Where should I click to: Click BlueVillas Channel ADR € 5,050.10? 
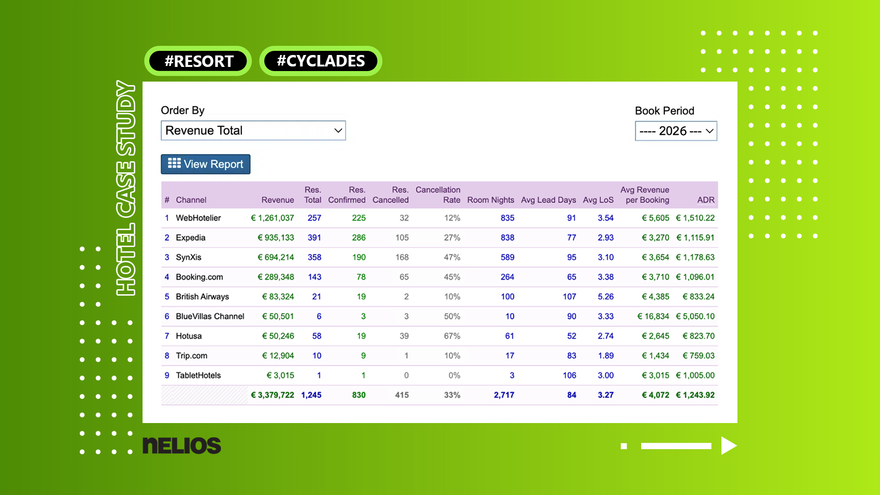point(695,316)
